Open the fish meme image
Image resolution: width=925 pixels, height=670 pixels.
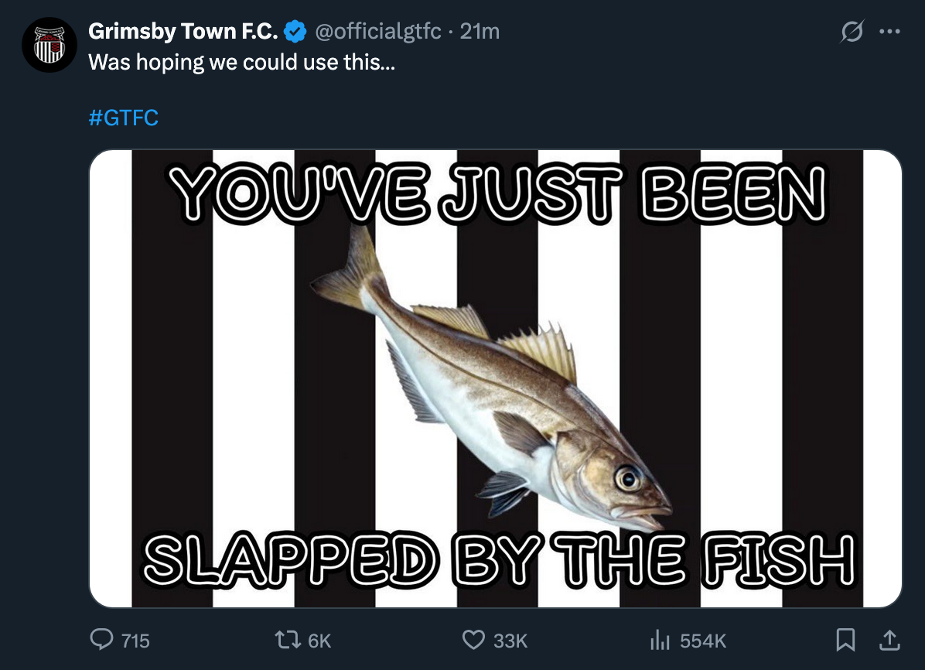click(495, 378)
